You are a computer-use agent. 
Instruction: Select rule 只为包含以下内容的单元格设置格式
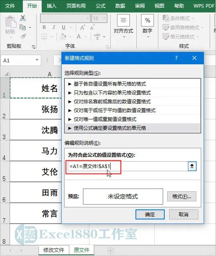133,93
